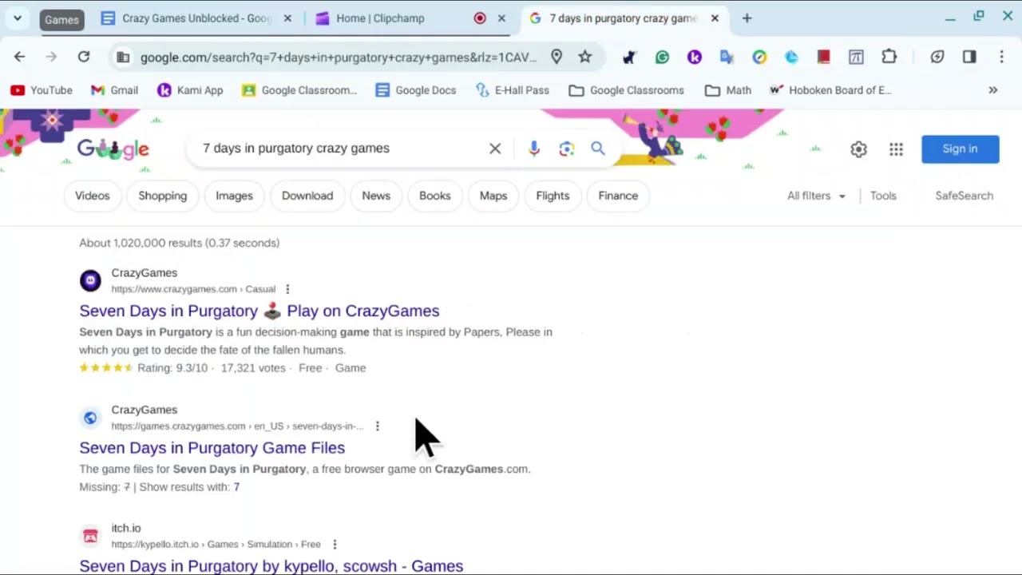Filter results by Images
The width and height of the screenshot is (1022, 575).
[x=234, y=196]
